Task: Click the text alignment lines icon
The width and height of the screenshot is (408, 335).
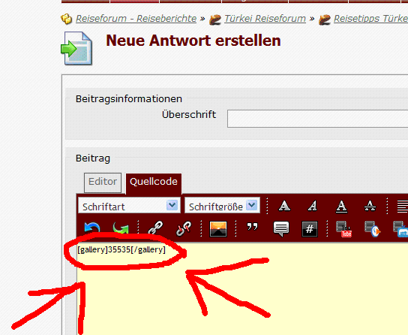Action: 403,207
